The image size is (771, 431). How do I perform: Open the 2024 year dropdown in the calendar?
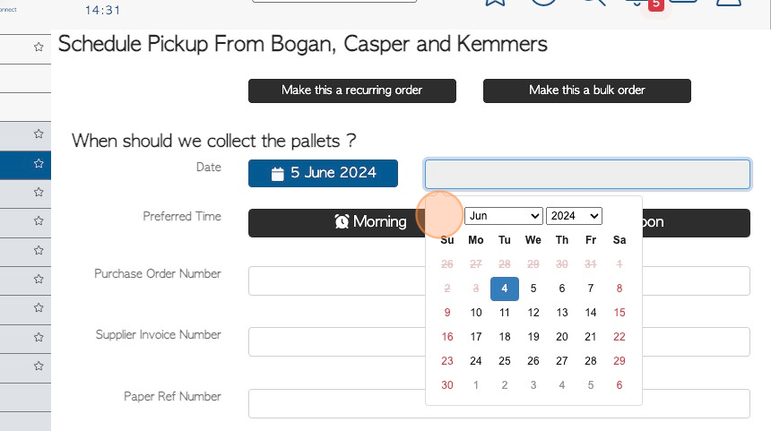pos(574,216)
